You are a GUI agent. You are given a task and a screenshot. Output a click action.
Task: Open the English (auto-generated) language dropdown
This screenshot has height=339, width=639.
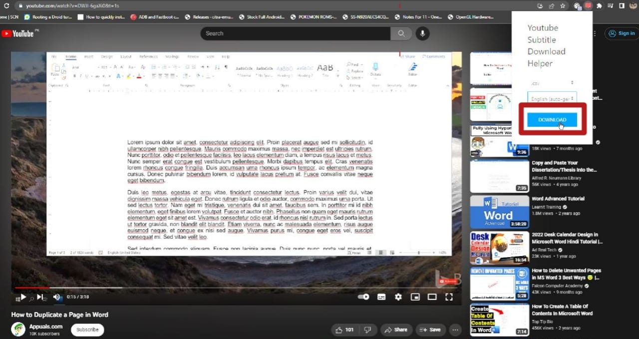552,98
